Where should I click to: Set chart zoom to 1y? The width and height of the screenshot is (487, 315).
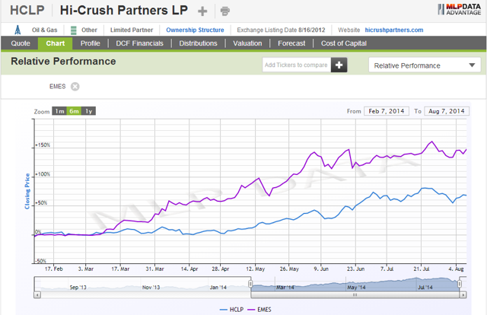coord(88,111)
